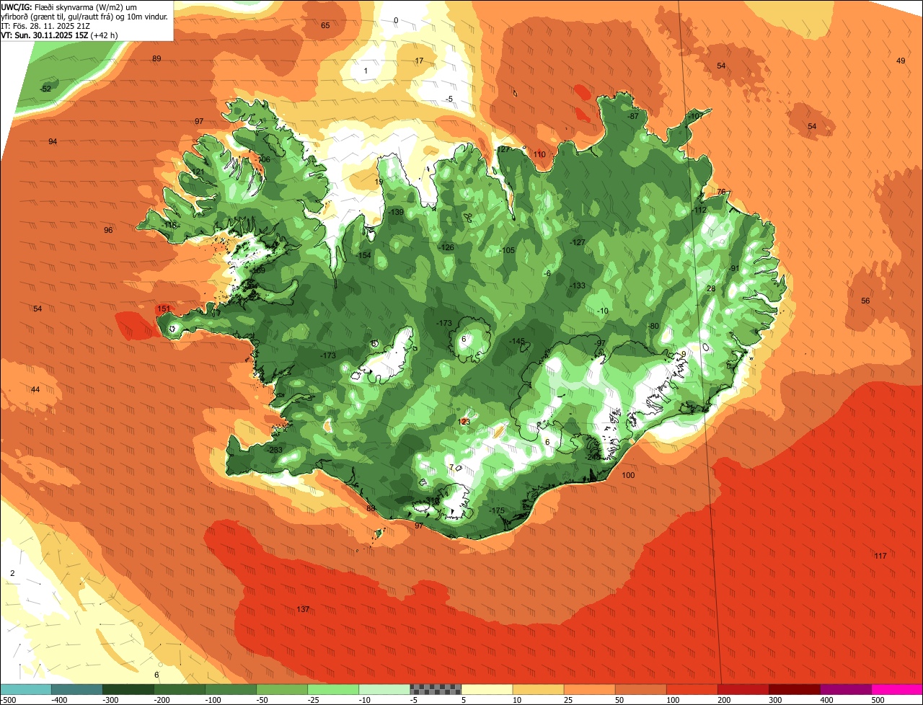Click the -91 value in the Eastfjords
923x705 pixels.
click(x=734, y=268)
